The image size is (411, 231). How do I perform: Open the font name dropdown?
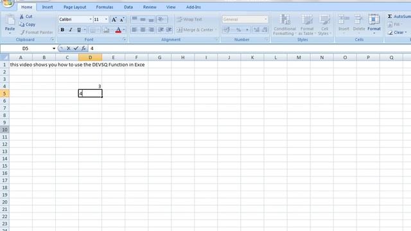(91, 19)
